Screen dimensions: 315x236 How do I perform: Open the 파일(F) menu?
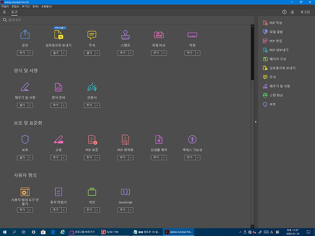5,7
